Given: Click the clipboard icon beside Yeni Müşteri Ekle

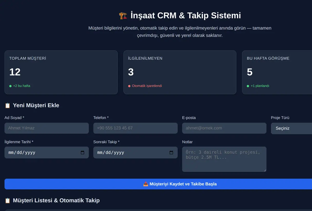Looking at the screenshot, I should click(8, 106).
